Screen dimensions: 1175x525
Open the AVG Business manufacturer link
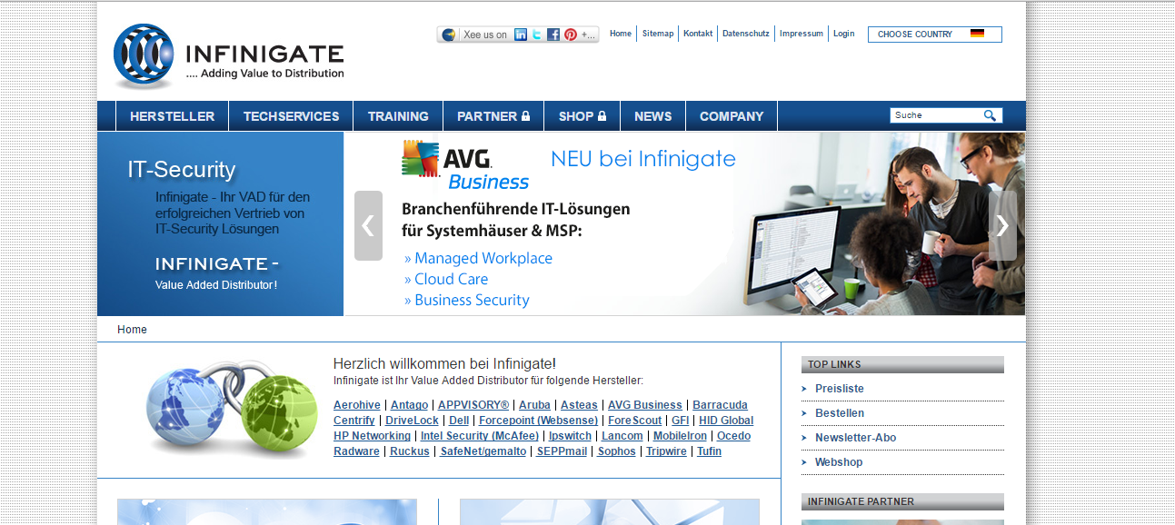[645, 405]
